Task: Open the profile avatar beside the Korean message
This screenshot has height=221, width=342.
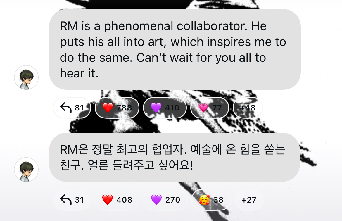Action: point(26,170)
